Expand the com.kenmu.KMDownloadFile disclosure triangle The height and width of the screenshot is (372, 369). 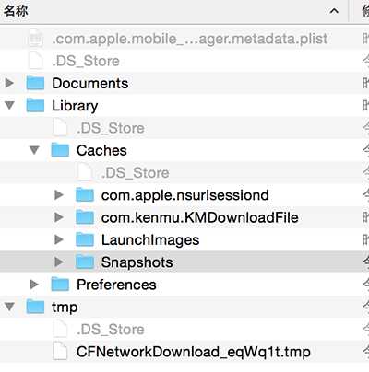coord(59,217)
